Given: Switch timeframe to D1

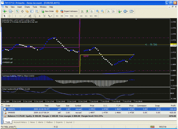Looking at the screenshot, I should (x=86, y=16).
